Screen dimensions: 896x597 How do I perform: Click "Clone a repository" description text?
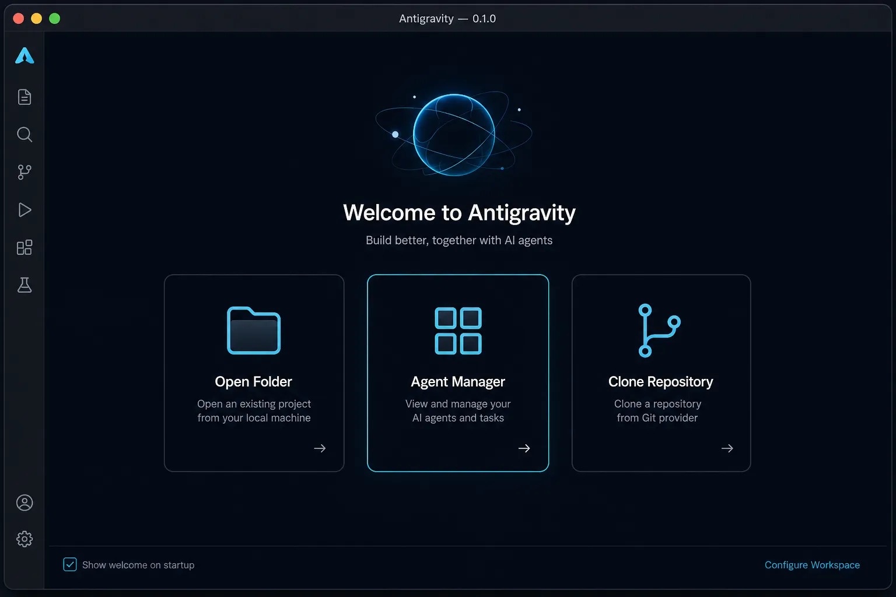coord(657,404)
